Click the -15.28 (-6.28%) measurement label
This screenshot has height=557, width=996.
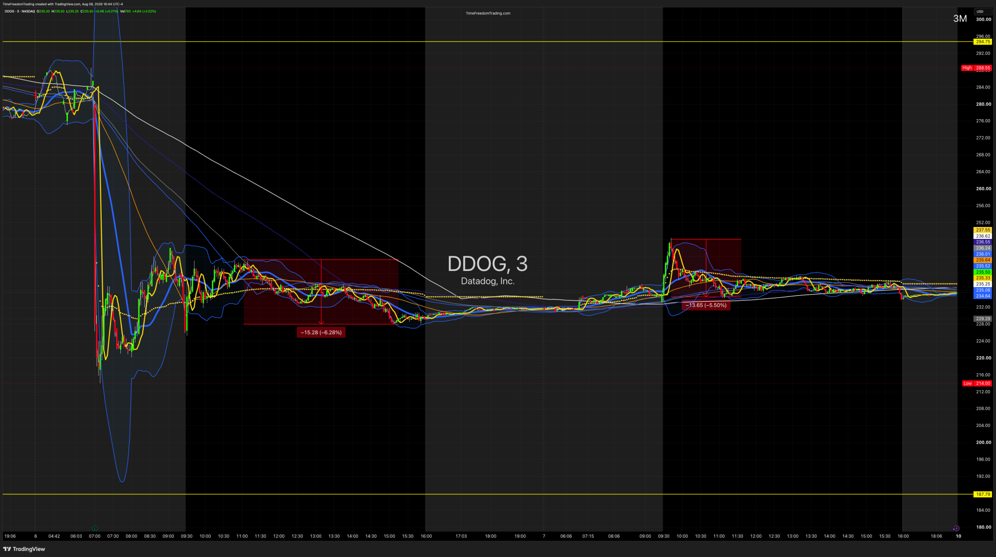321,333
